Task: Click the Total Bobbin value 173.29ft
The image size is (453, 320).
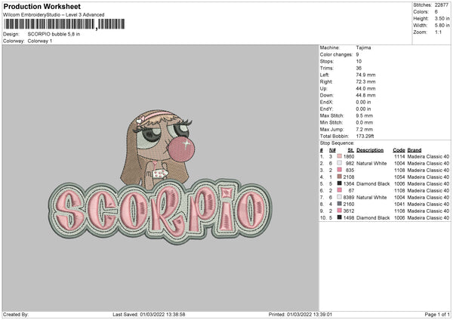Action: [x=365, y=136]
